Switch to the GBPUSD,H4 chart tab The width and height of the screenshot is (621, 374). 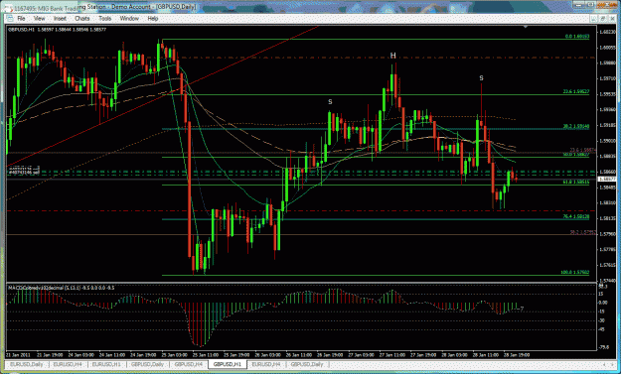(x=188, y=364)
